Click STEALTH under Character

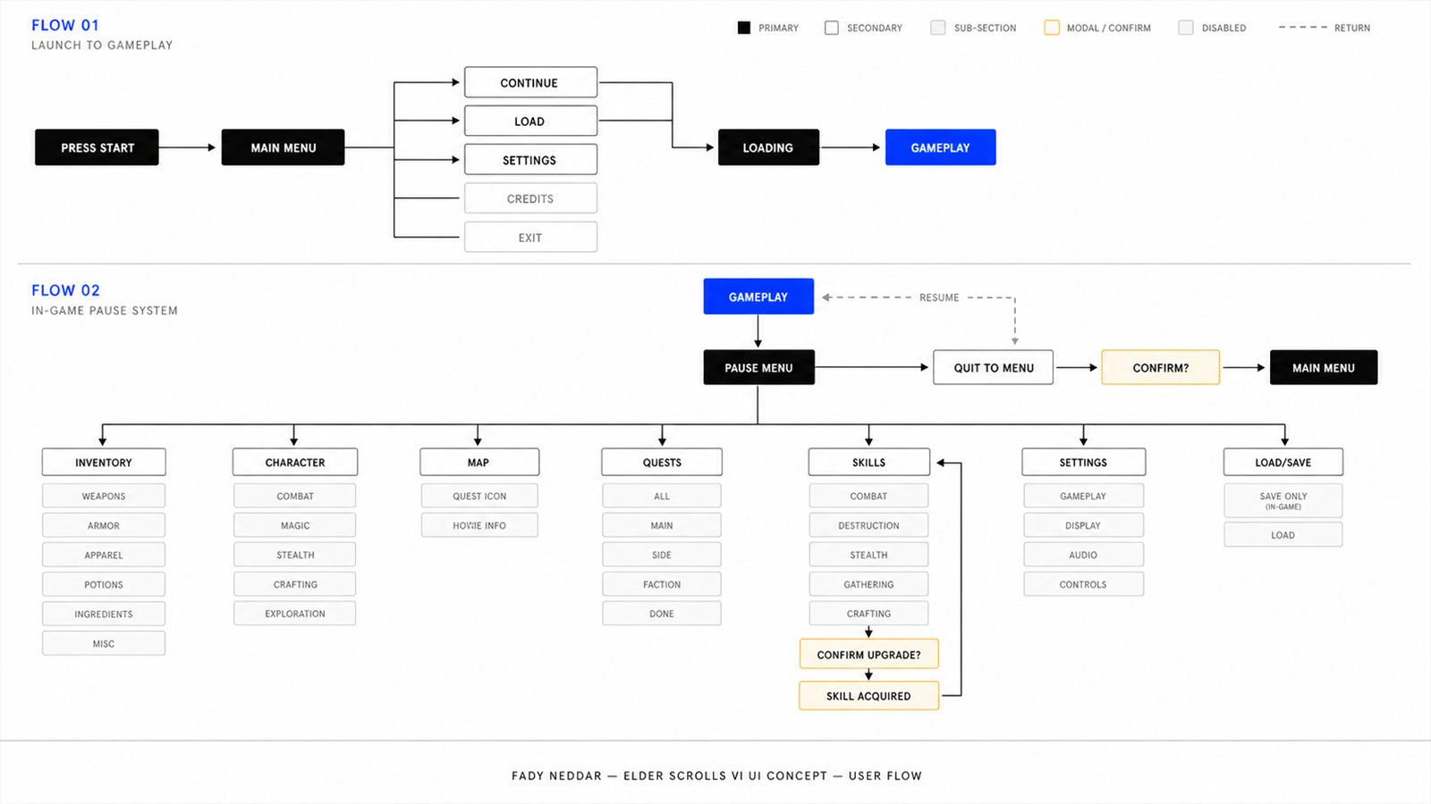click(x=295, y=555)
